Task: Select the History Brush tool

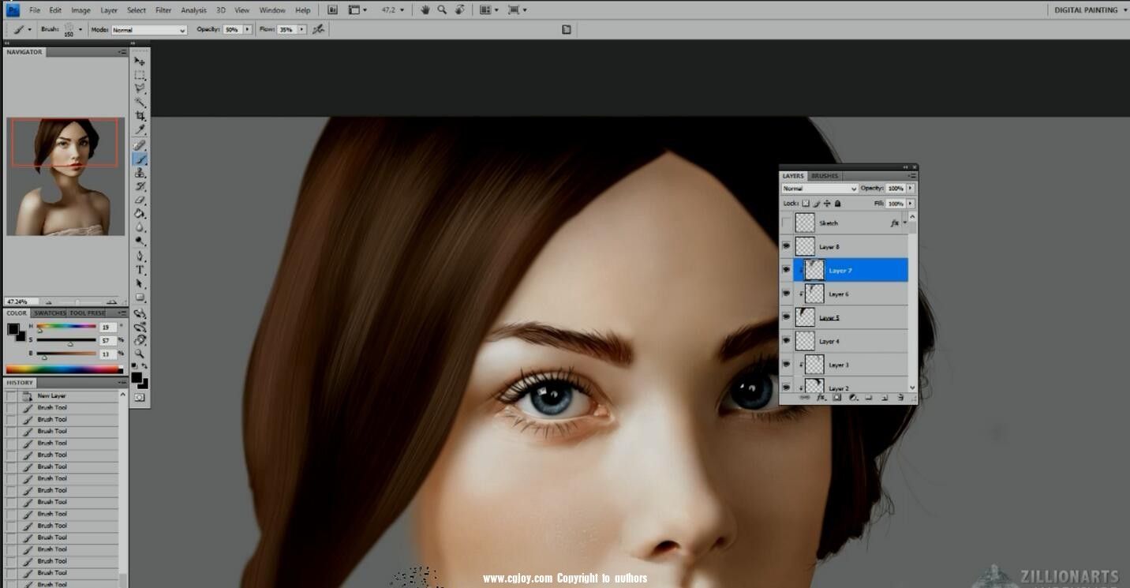Action: coord(140,186)
